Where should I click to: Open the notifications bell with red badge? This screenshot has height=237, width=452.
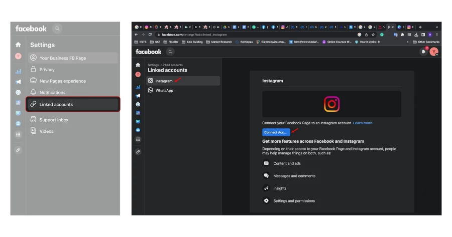click(423, 52)
